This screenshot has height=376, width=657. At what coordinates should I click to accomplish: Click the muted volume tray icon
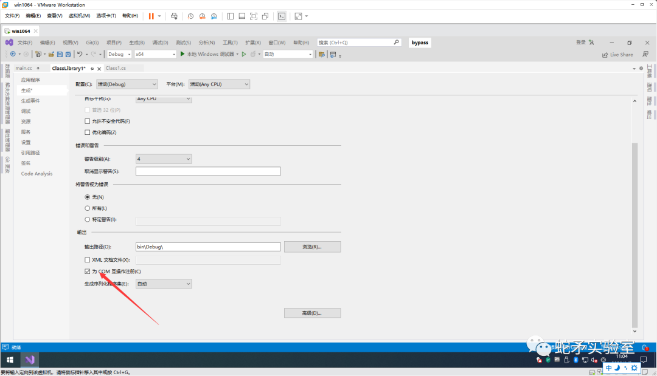pyautogui.click(x=594, y=360)
